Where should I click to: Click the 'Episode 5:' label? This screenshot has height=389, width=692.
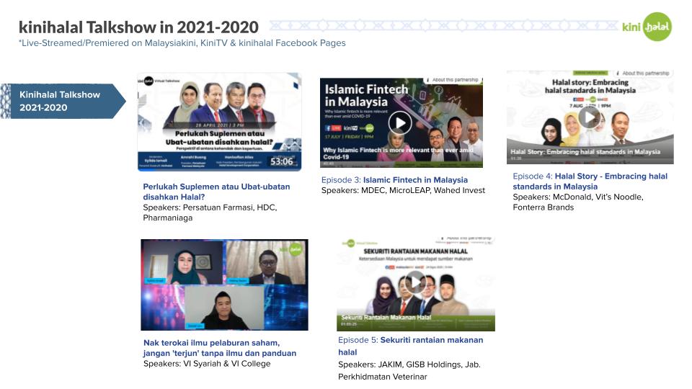[x=358, y=340]
